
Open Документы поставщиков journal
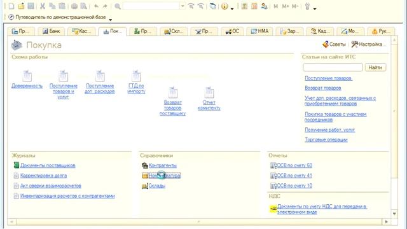48,165
